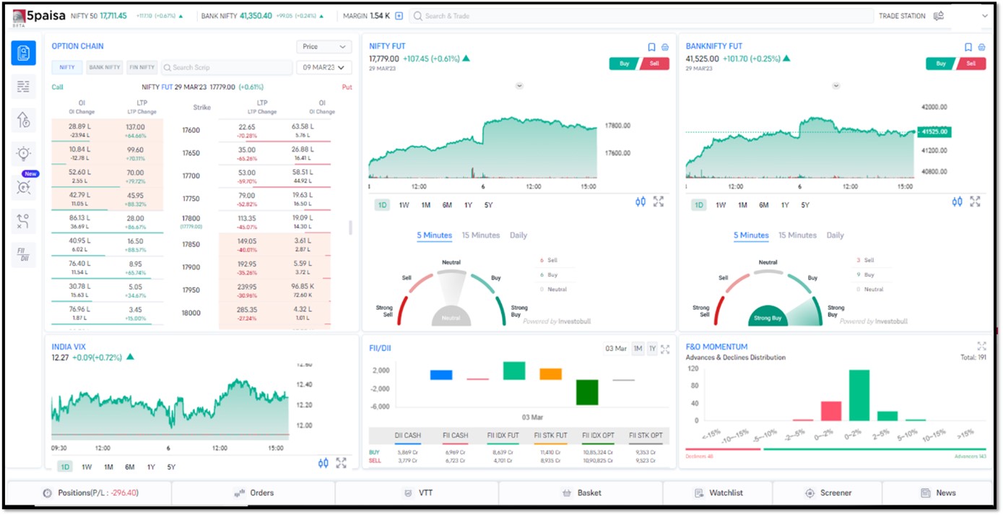Open the News tab in bottom bar
This screenshot has width=1003, height=515.
938,493
